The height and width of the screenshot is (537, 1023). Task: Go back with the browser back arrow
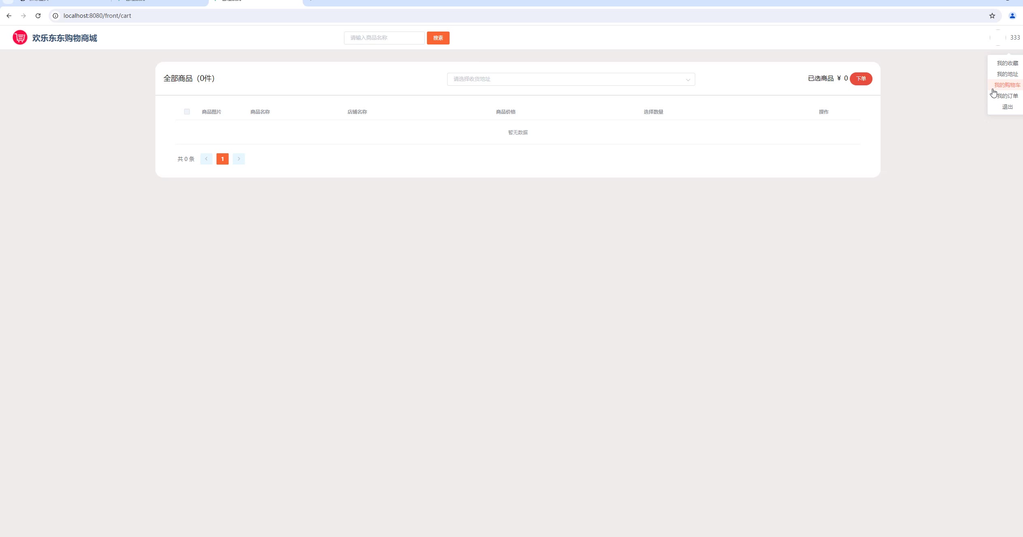[9, 16]
